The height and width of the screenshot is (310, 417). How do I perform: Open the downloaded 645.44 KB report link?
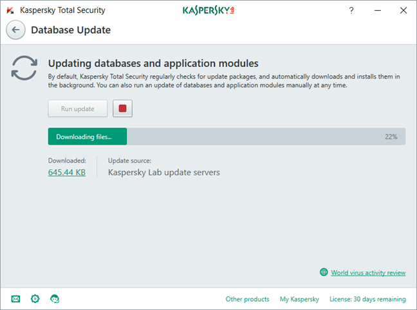click(x=67, y=172)
